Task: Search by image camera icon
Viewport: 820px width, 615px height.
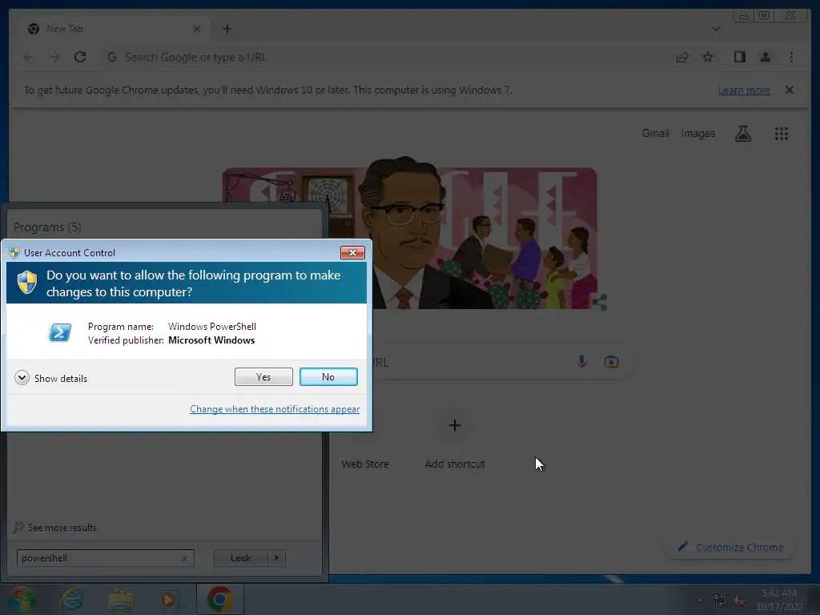Action: tap(611, 361)
